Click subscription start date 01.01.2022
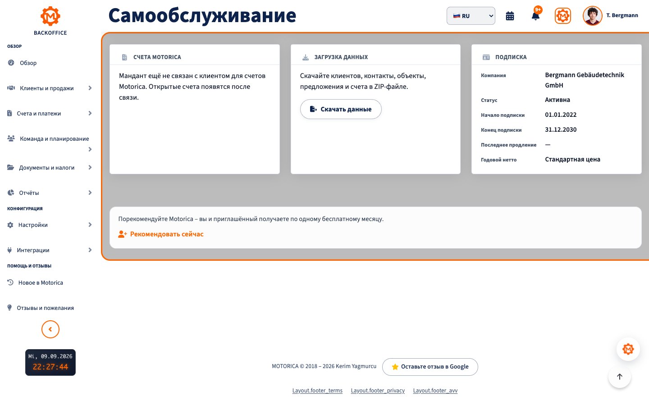This screenshot has height=406, width=649. [561, 115]
